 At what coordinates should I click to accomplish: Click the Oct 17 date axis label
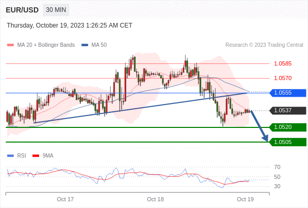(65, 199)
